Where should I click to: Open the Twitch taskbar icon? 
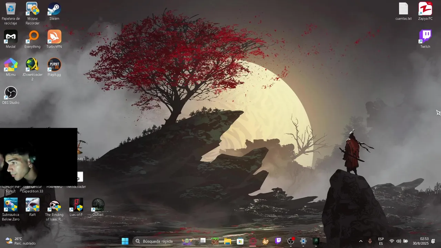click(x=278, y=241)
